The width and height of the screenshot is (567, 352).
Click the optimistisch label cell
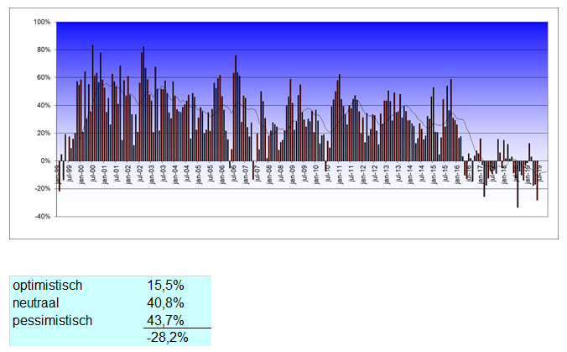(47, 286)
